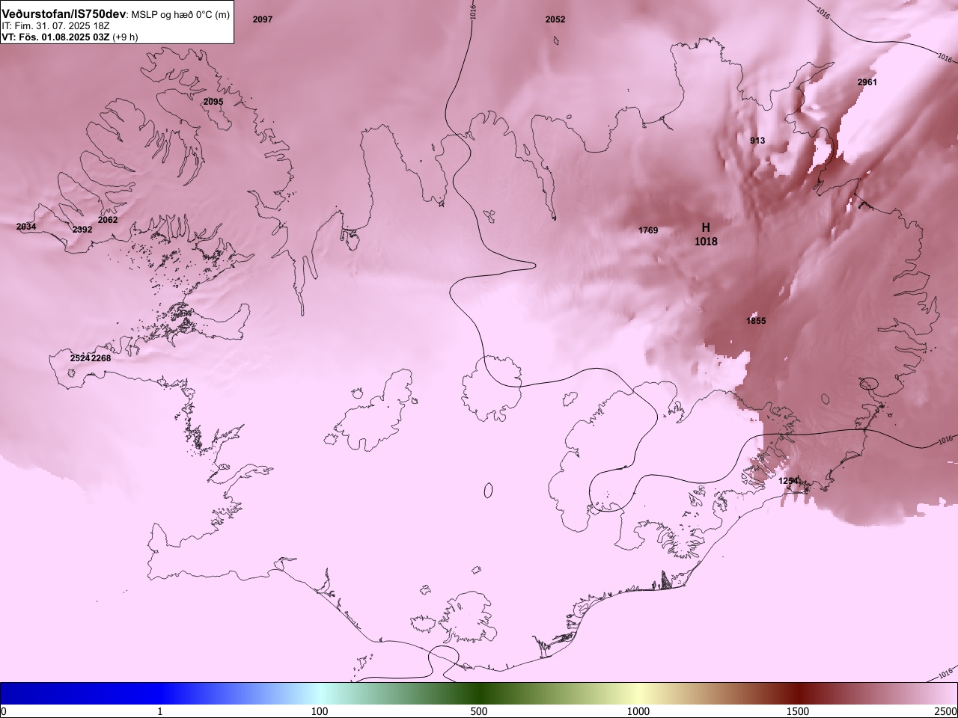
Task: Click the H high-pressure marker
Action: pyautogui.click(x=706, y=227)
